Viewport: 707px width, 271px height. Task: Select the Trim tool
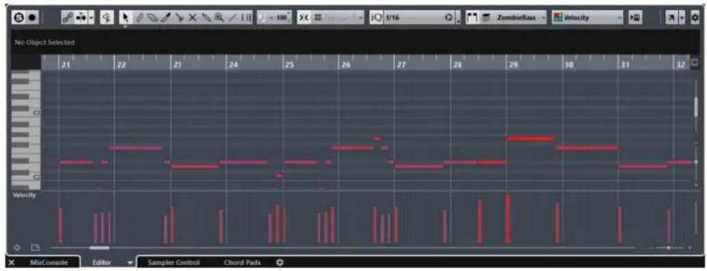(x=166, y=17)
